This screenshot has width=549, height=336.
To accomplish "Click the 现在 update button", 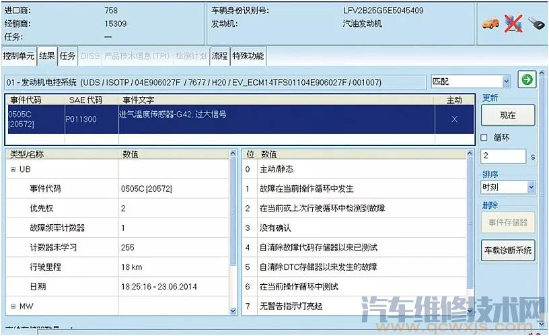I will click(508, 115).
